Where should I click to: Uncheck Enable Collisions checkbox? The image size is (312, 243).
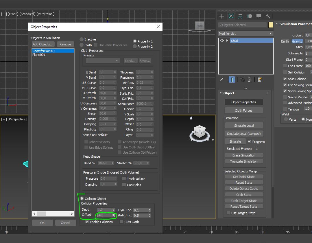coord(87,222)
